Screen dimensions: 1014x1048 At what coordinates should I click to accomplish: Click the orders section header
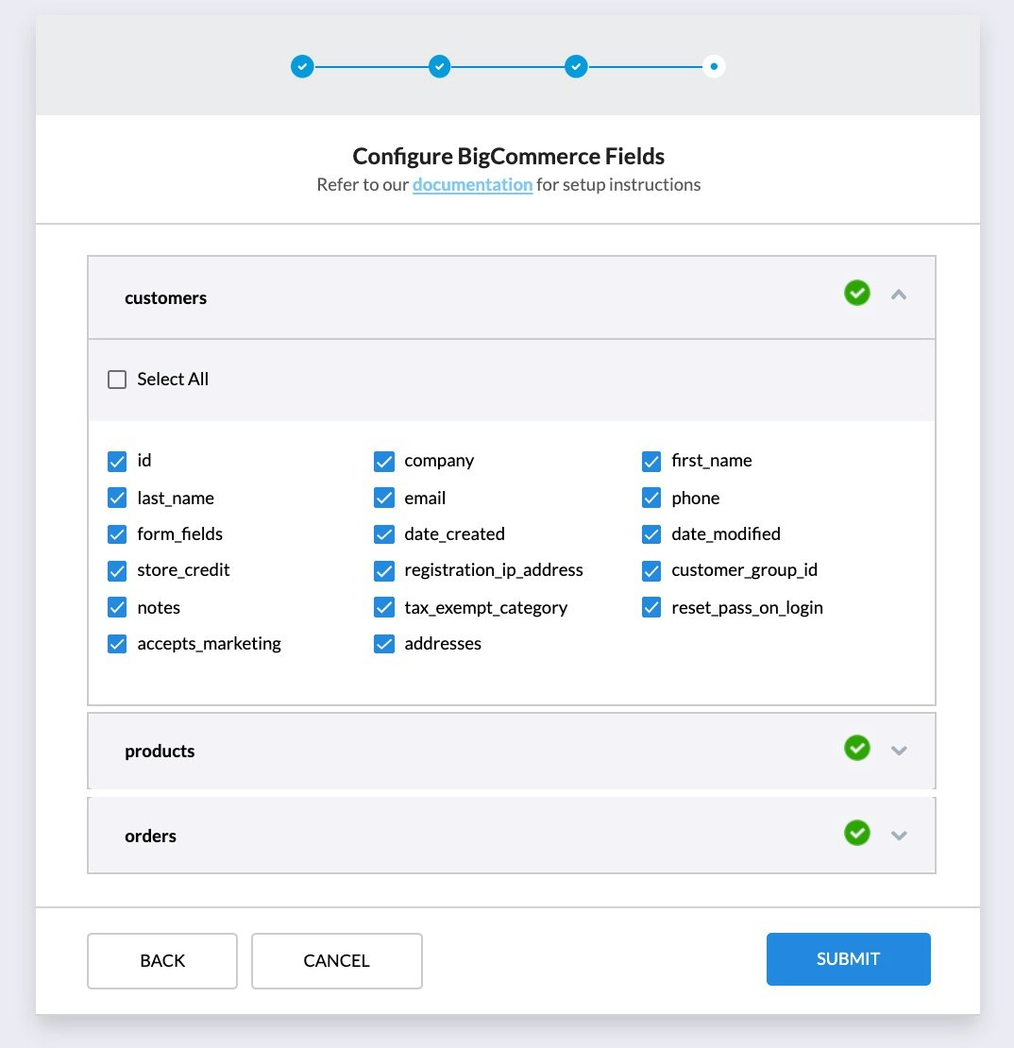pos(512,836)
